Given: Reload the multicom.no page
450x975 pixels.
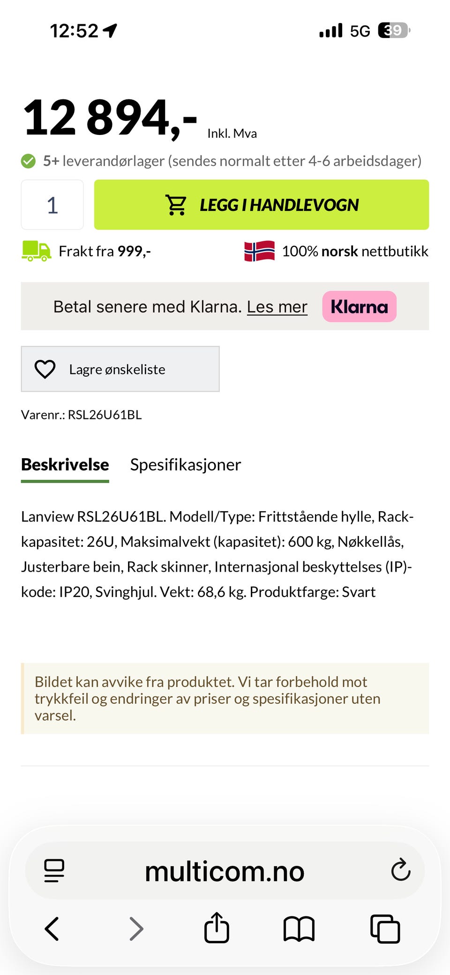Looking at the screenshot, I should pos(401,870).
